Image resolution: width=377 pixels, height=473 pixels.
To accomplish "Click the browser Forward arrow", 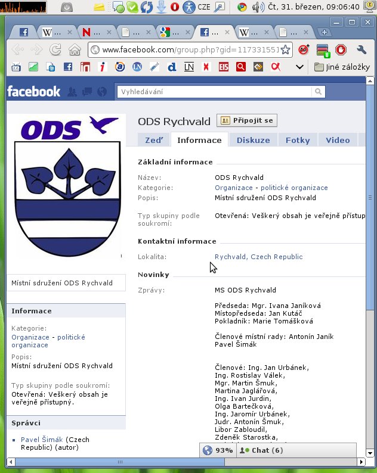I will point(36,49).
